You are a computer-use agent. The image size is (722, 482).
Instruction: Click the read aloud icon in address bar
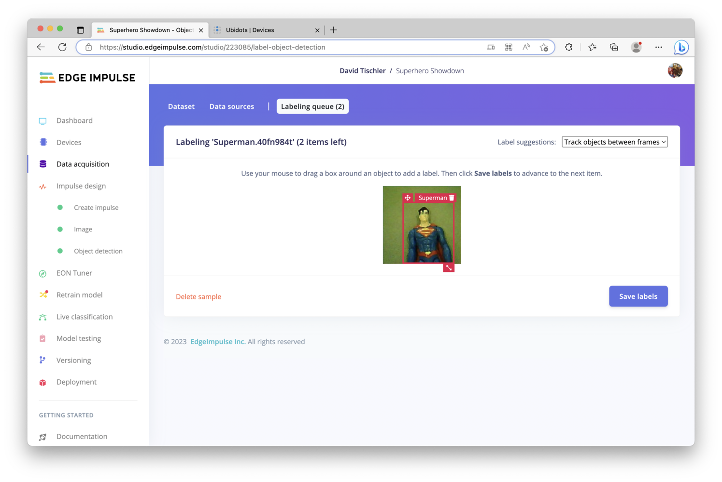[x=526, y=47]
